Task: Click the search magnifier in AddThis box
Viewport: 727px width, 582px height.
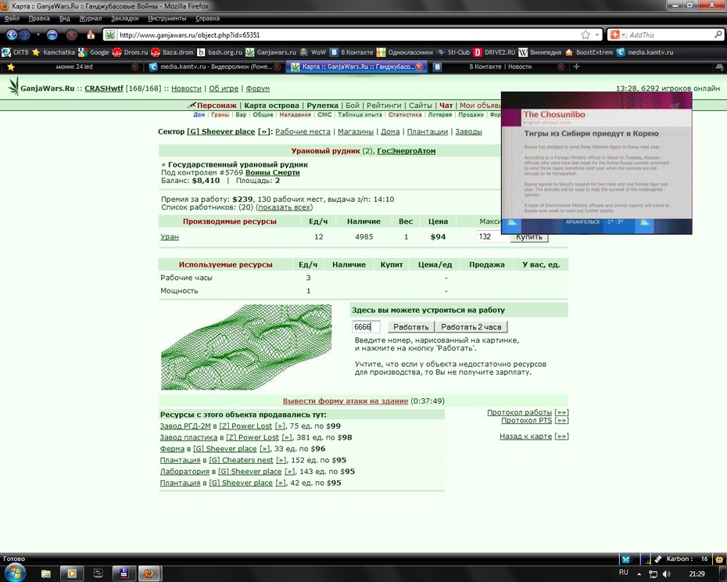Action: coord(718,34)
